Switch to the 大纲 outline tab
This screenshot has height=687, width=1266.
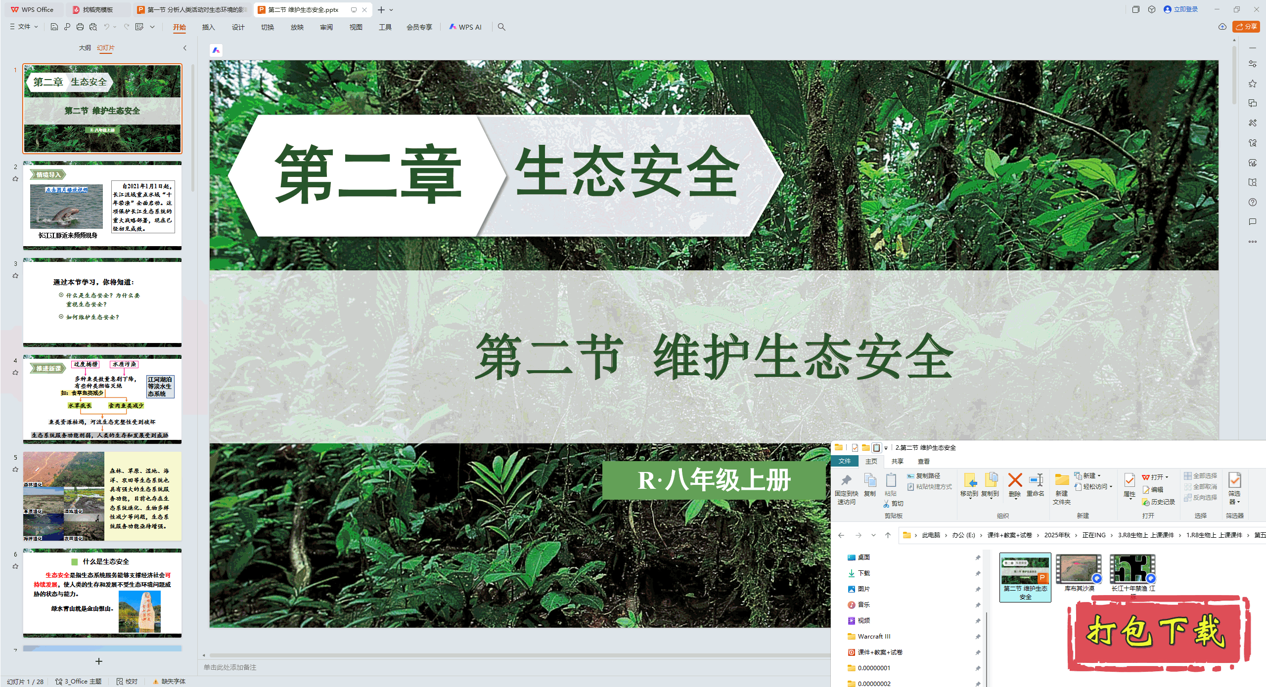[x=85, y=48]
